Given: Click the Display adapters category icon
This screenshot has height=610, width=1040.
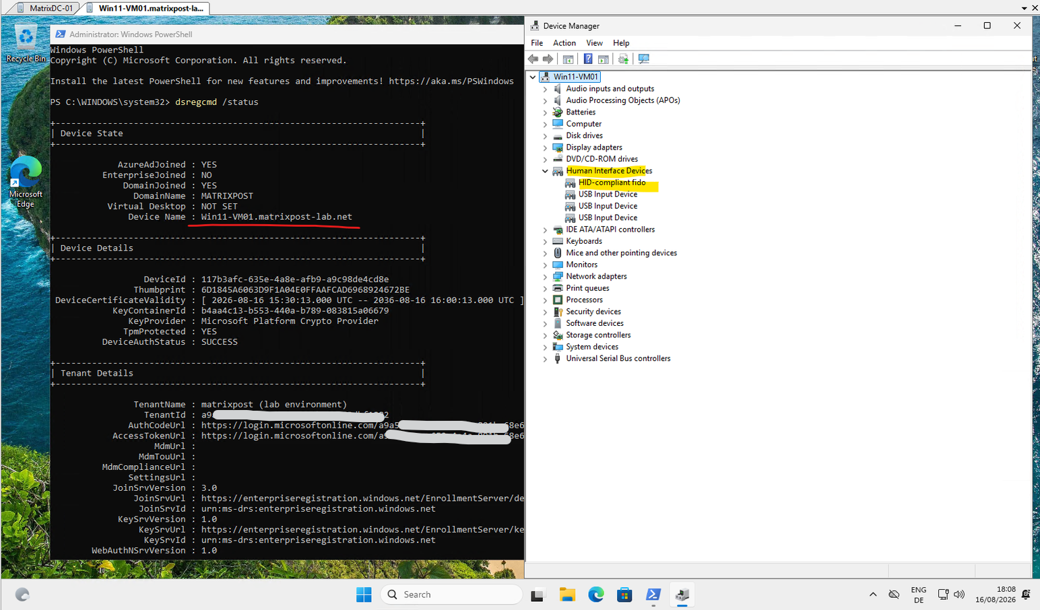Looking at the screenshot, I should [x=558, y=147].
